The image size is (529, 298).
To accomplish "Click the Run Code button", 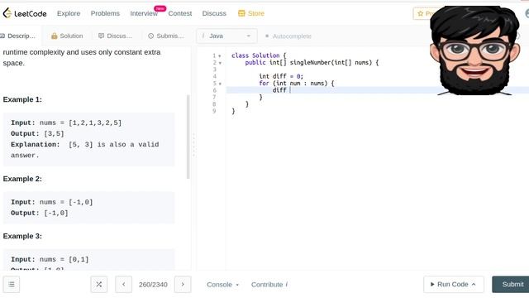I will click(x=454, y=284).
